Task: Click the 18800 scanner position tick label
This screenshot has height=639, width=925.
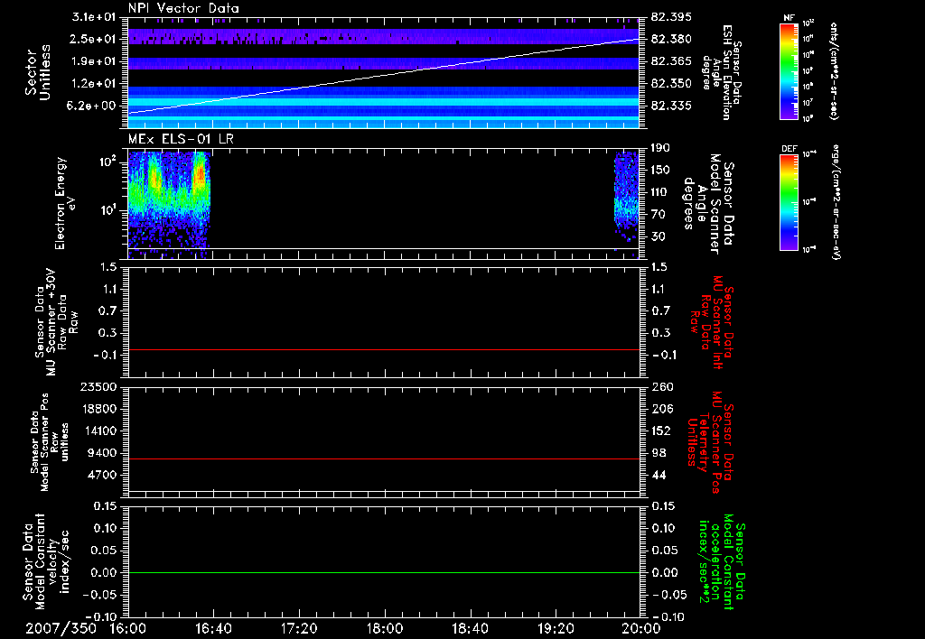Action: [98, 409]
